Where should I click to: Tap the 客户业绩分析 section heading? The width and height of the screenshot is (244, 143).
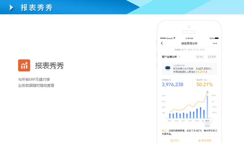169,57
